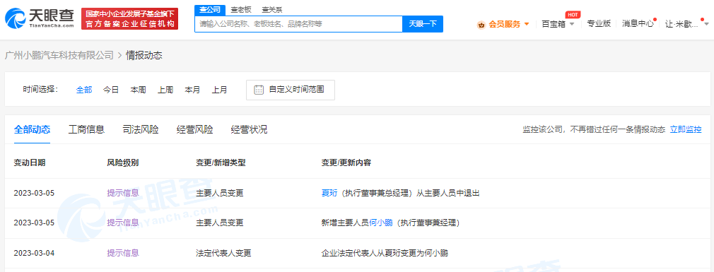Select the 上月 time filter
The width and height of the screenshot is (714, 272).
click(x=219, y=90)
